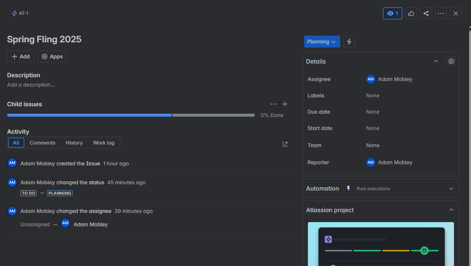This screenshot has height=266, width=471.
Task: Click the AT-1 issue key icon
Action: pyautogui.click(x=14, y=13)
